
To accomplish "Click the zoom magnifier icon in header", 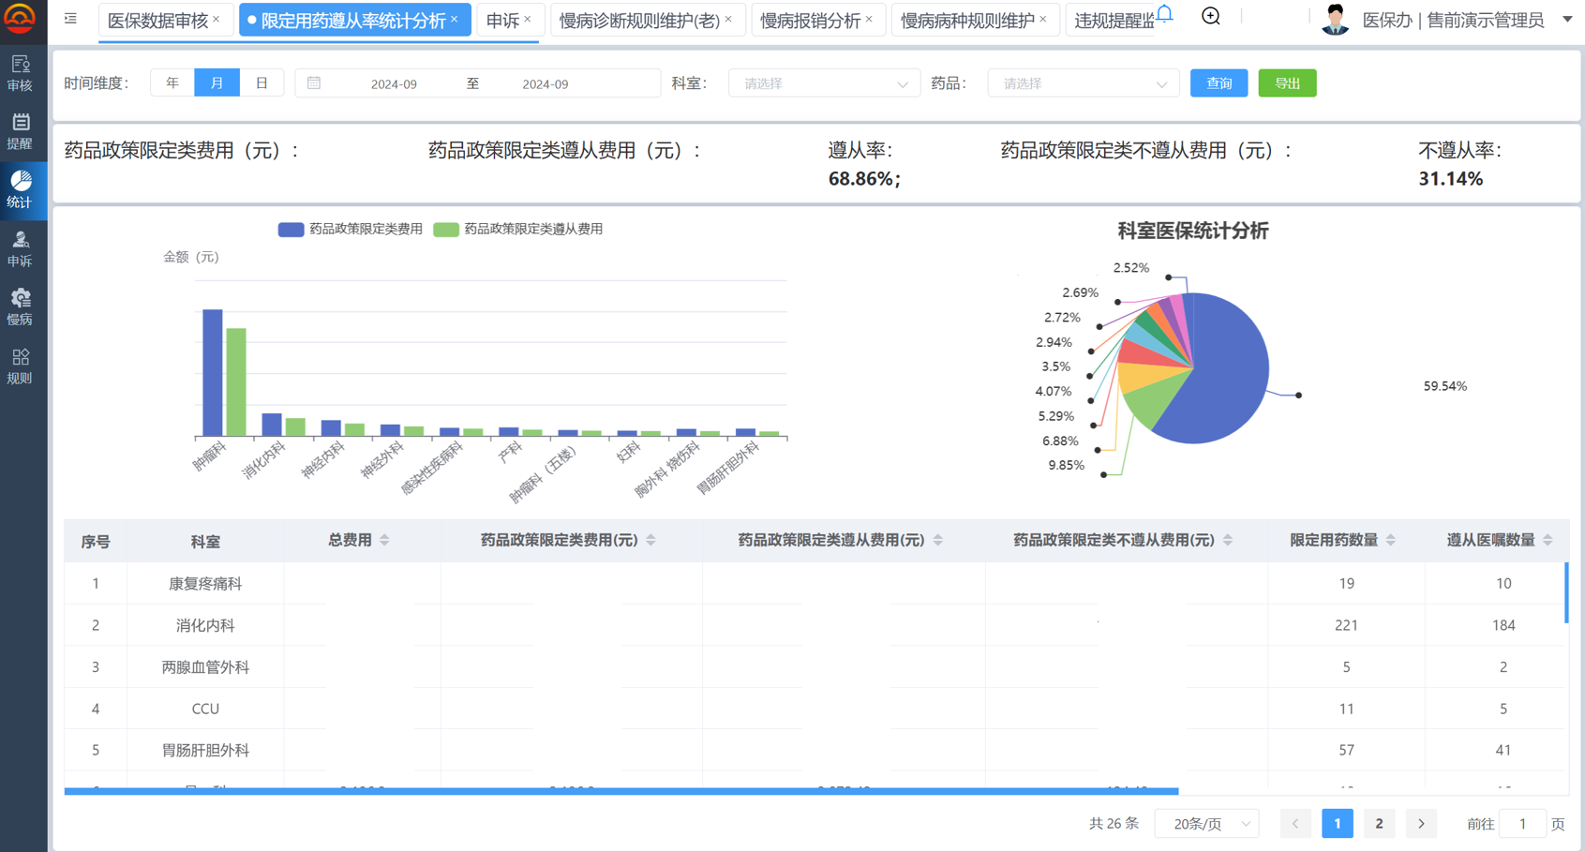I will 1211,17.
